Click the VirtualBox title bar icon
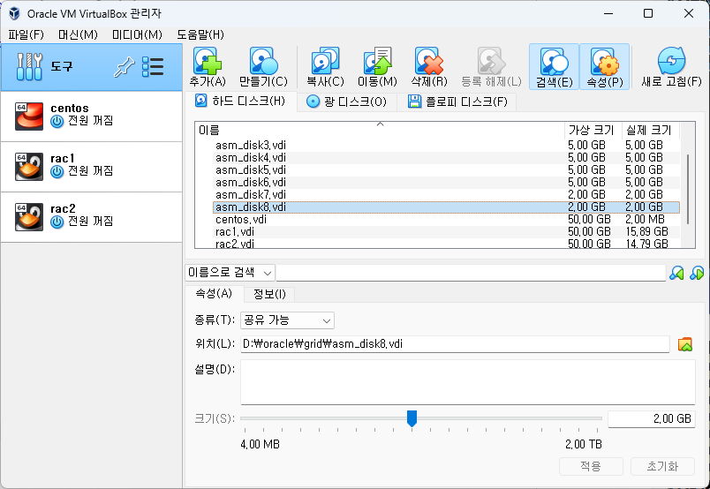 tap(14, 13)
